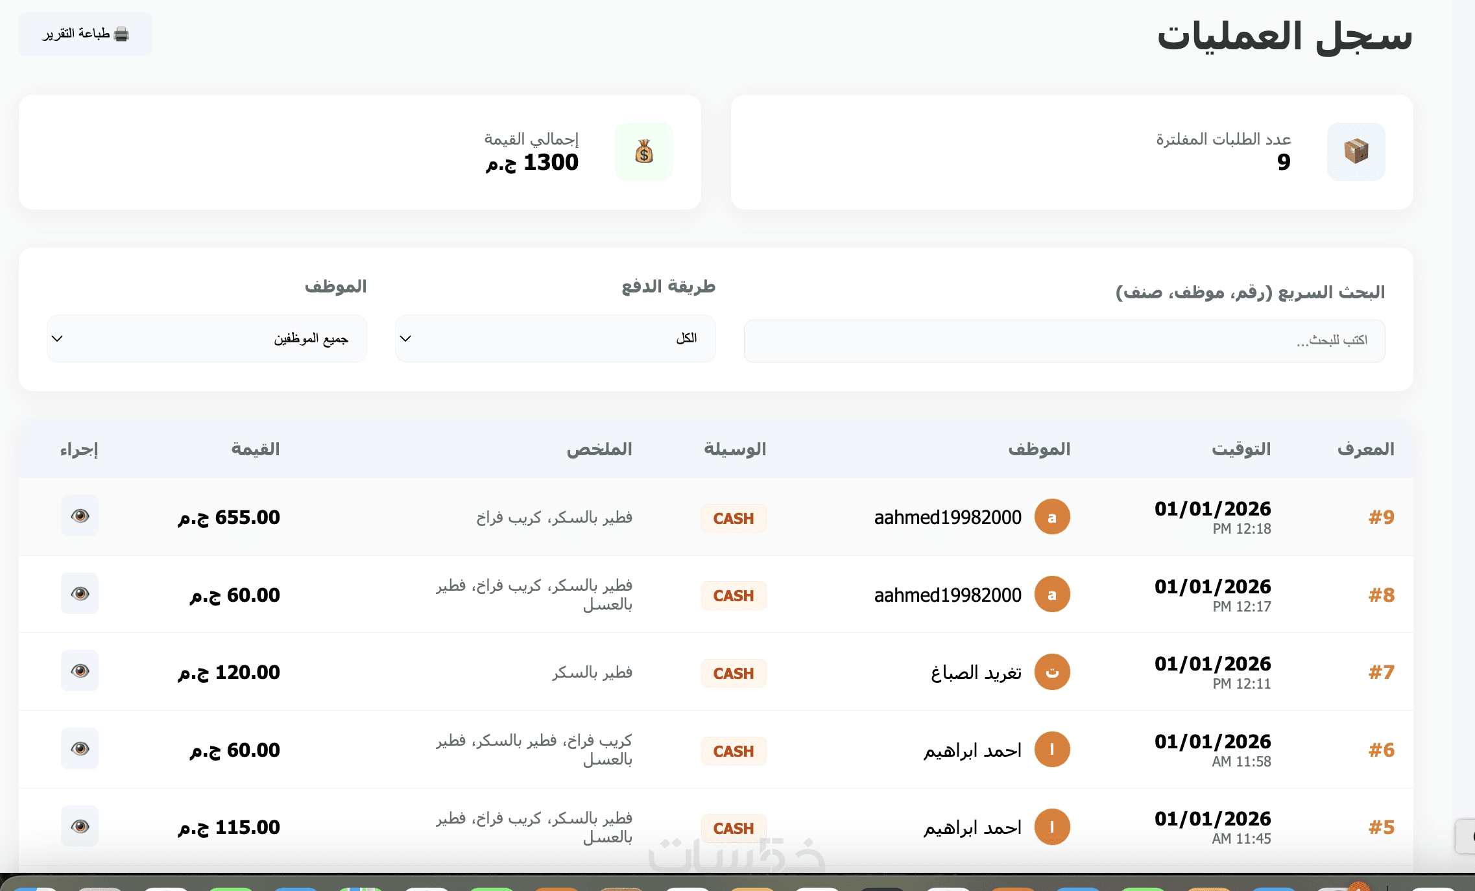Screen dimensions: 1475x891
Task: View details of order #8 via eye icon
Action: click(x=80, y=594)
